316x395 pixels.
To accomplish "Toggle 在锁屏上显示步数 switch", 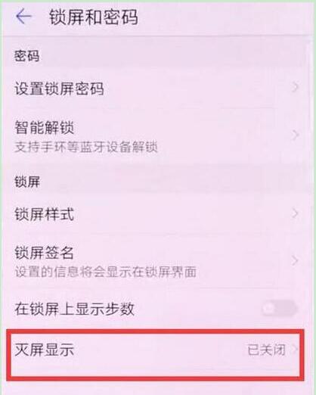I will 279,308.
